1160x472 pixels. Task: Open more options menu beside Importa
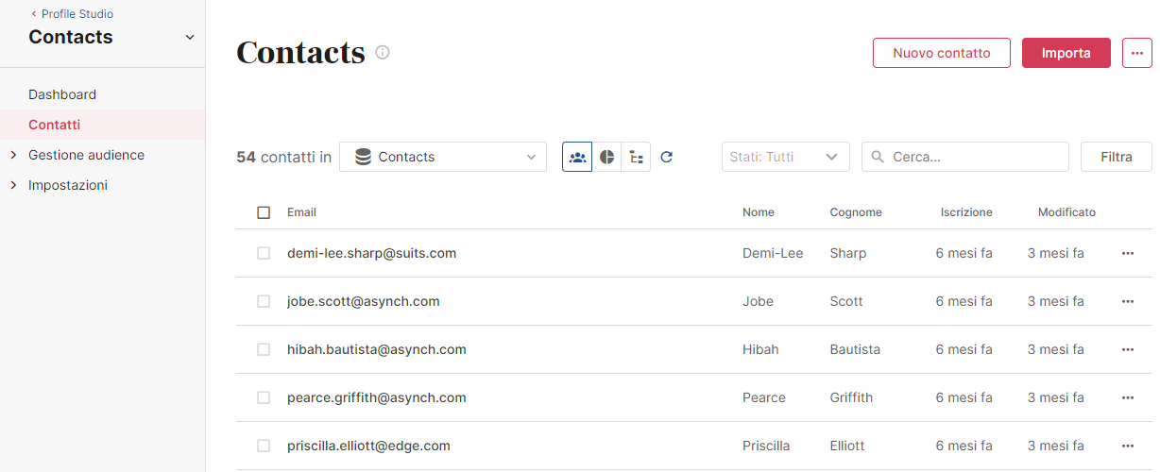coord(1136,53)
